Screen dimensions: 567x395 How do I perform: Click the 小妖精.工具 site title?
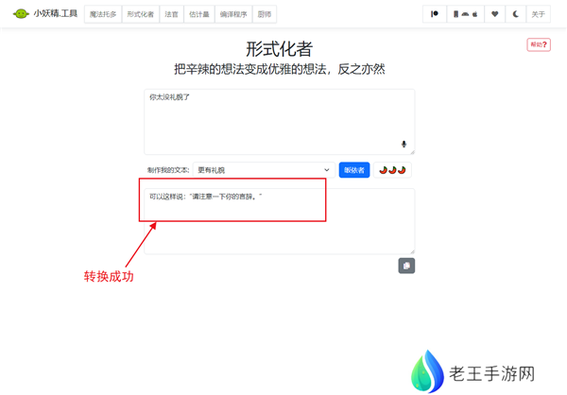tap(55, 14)
